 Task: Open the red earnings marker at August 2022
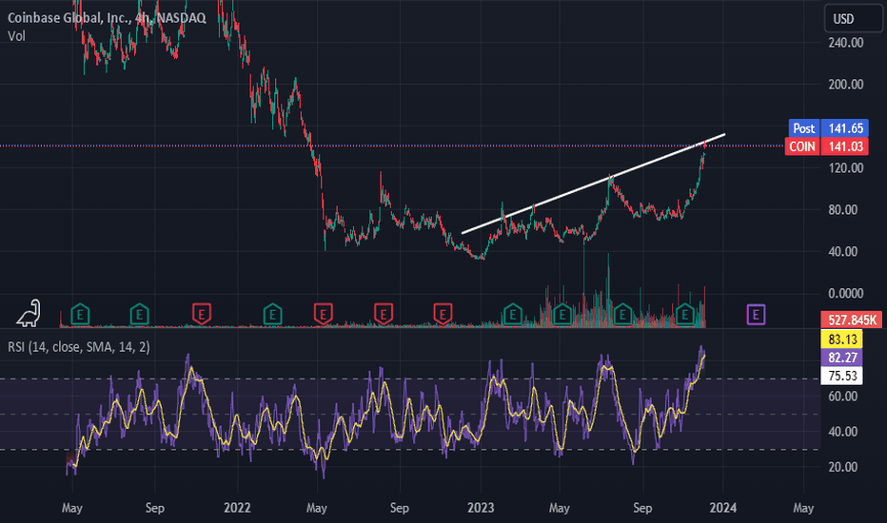tap(384, 314)
